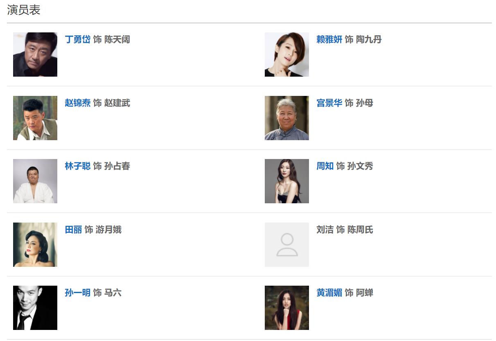Open the 林子聪 name link
Image resolution: width=496 pixels, height=341 pixels.
(77, 166)
